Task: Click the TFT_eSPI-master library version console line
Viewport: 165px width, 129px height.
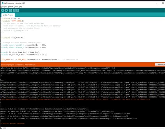Action: [x=57, y=111]
